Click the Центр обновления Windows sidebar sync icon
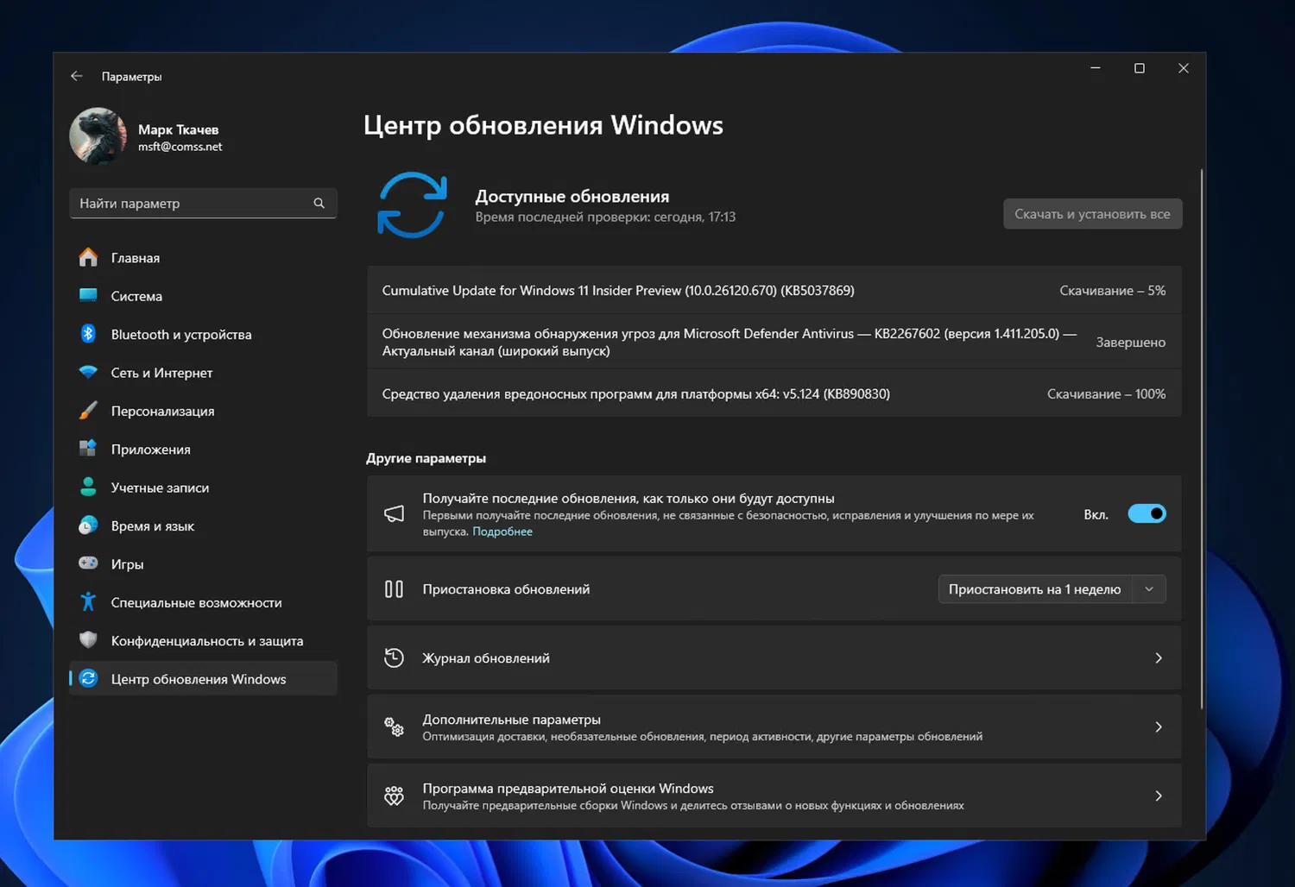 tap(88, 679)
